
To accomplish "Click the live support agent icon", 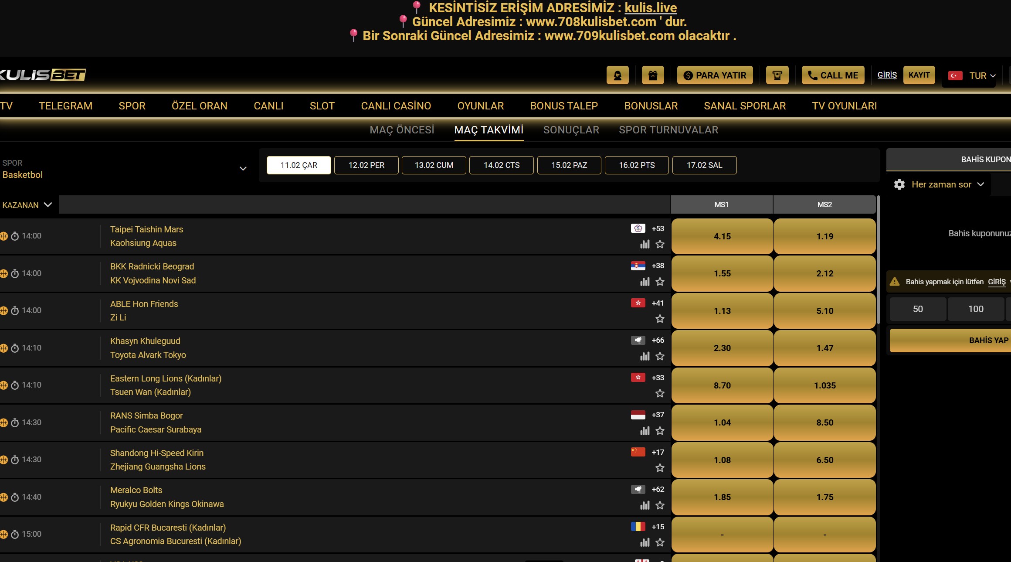I will click(x=617, y=75).
